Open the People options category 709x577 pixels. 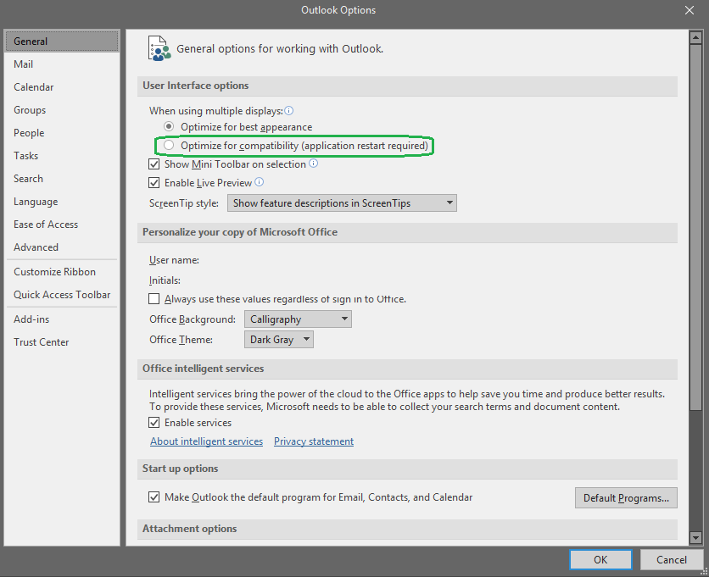(62, 133)
